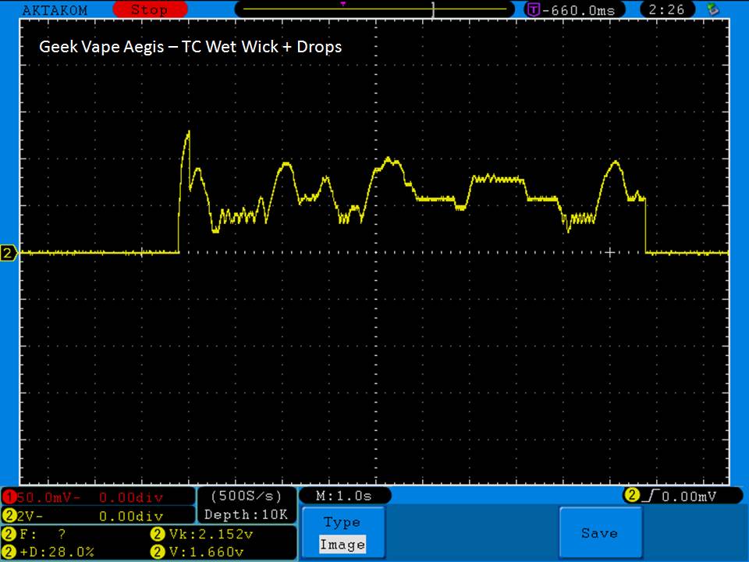Select the red channel 1 number badge
This screenshot has width=749, height=562.
point(9,497)
